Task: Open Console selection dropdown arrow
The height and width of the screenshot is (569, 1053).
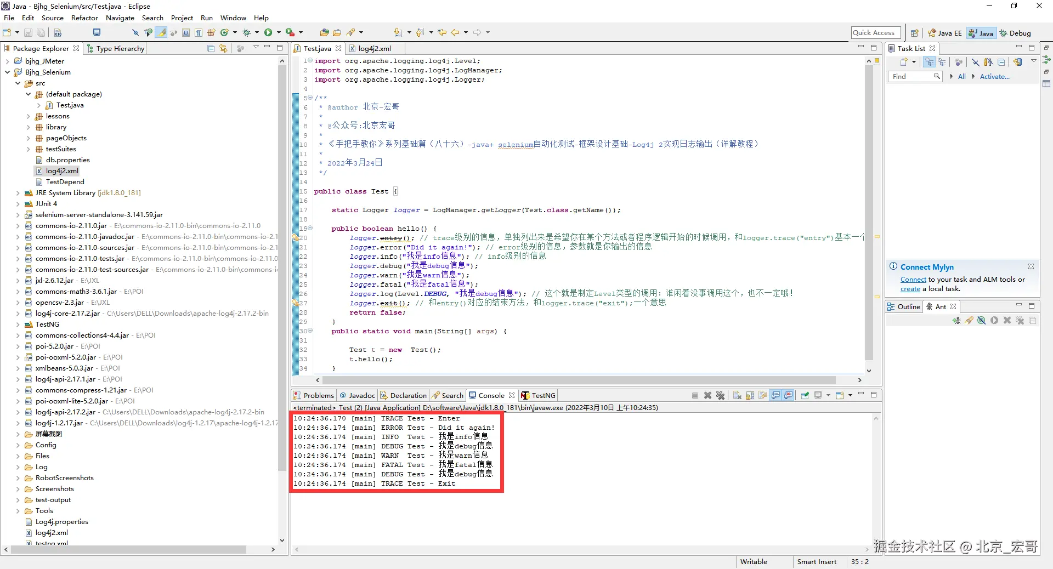Action: tap(828, 395)
